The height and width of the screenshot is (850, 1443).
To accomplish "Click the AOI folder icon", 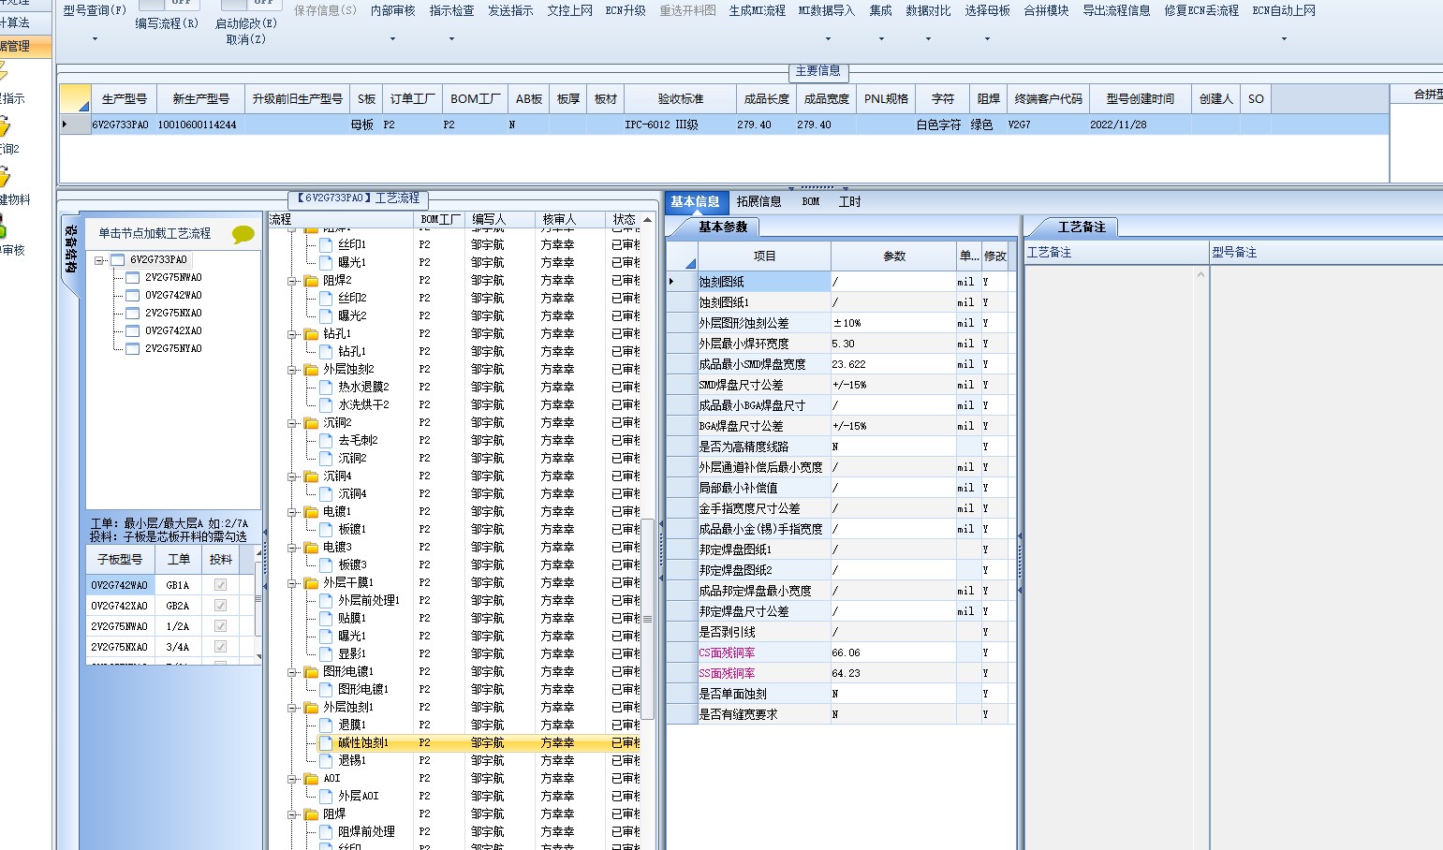I will coord(312,778).
